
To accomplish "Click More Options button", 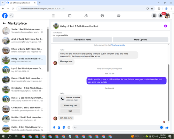I will coord(141,40).
